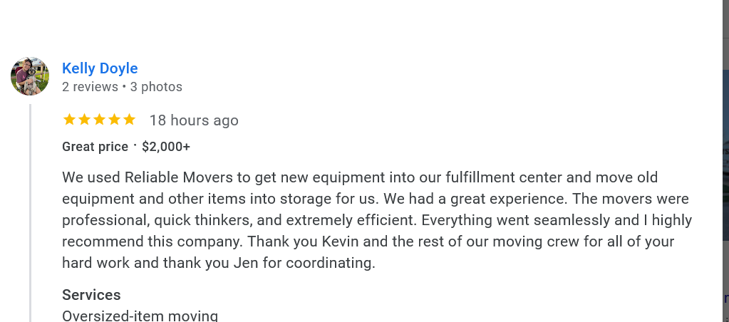Click the 'Services' heading
The height and width of the screenshot is (322, 729).
pos(91,295)
